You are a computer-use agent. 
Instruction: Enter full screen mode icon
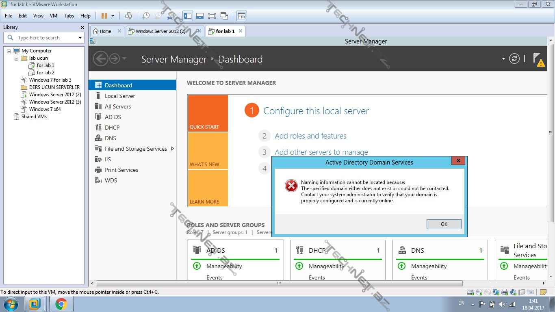[x=212, y=16]
